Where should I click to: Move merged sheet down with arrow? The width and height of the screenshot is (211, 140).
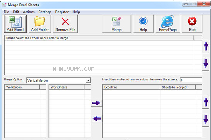click(x=206, y=120)
